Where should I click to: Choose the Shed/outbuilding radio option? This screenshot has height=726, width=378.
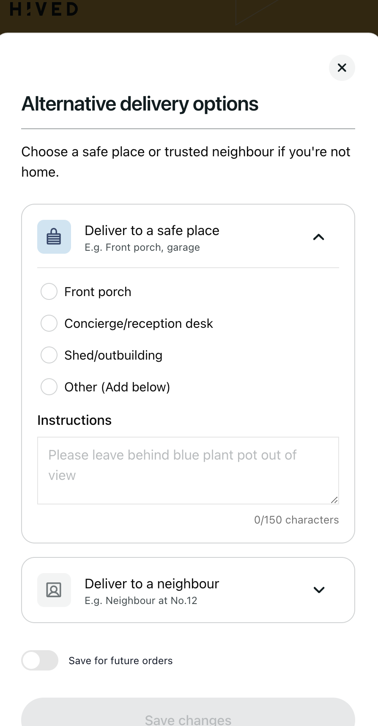[x=49, y=355]
